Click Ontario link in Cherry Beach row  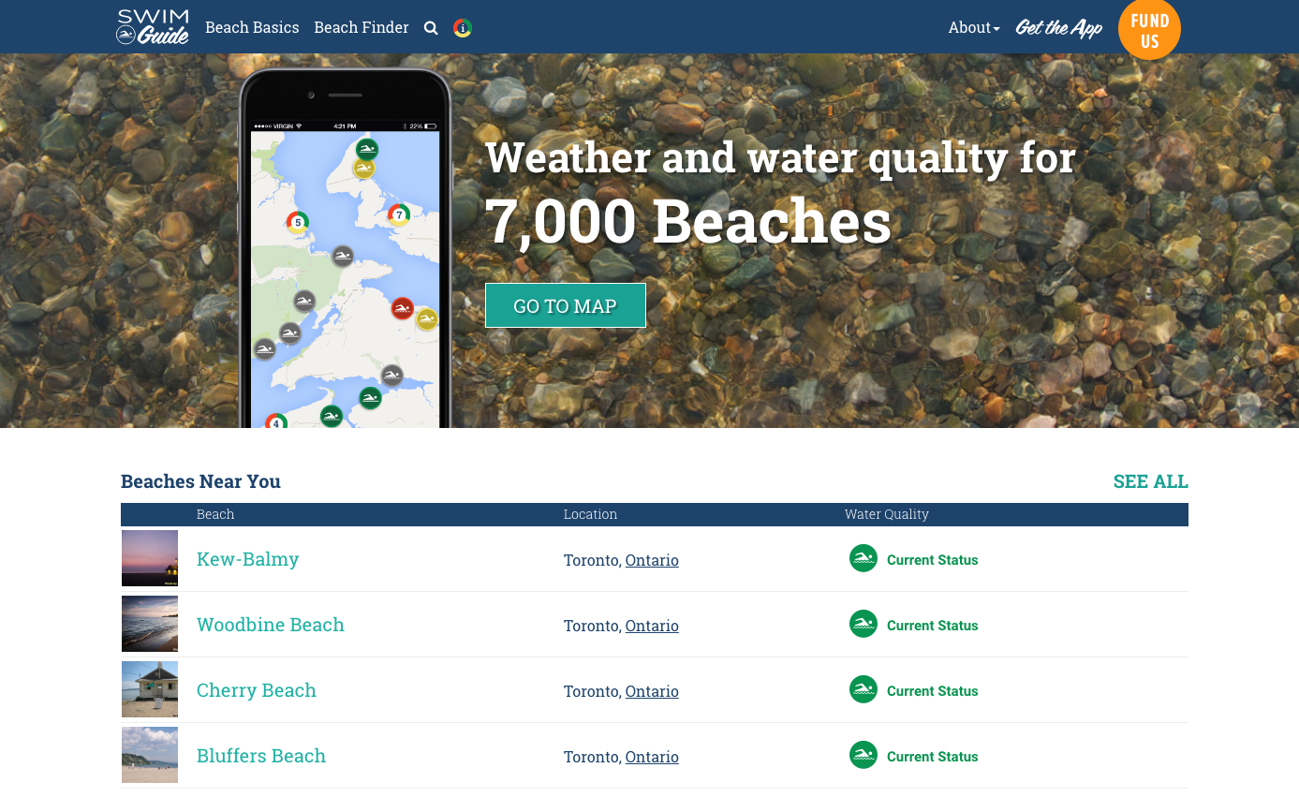[x=652, y=691]
